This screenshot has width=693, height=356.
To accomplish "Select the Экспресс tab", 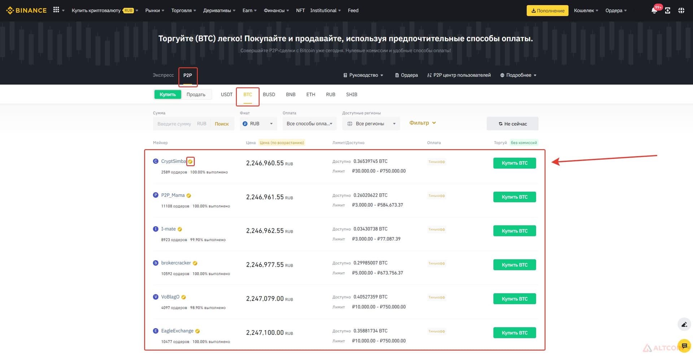I will click(x=163, y=75).
